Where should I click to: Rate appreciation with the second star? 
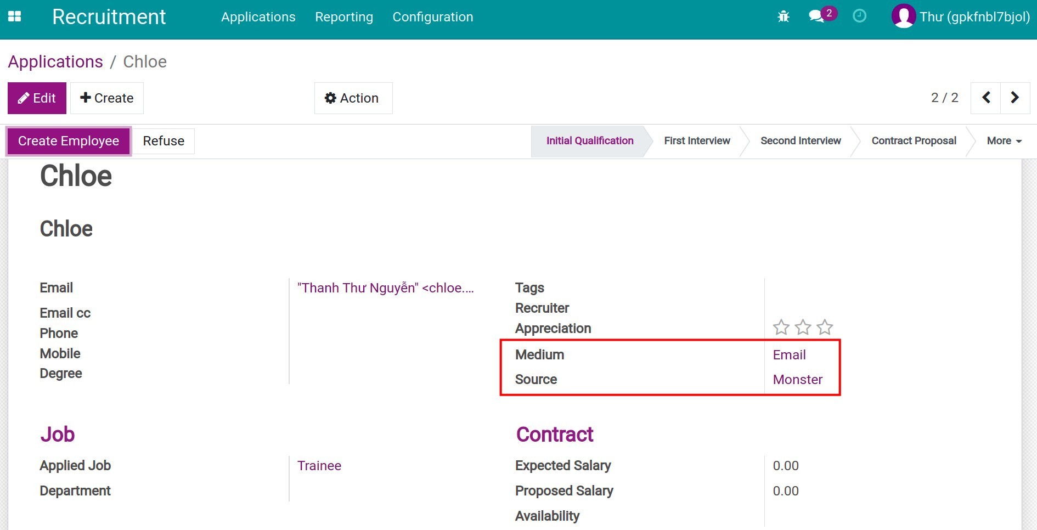click(x=803, y=327)
